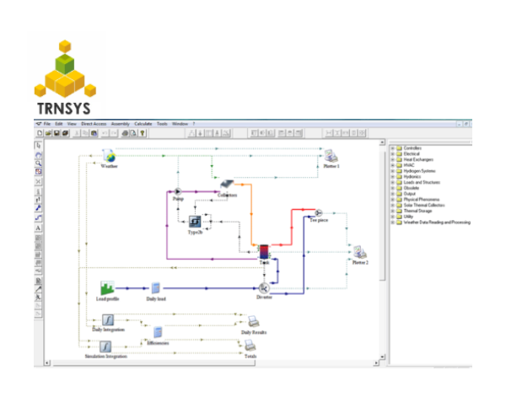This screenshot has height=402, width=506.
Task: Expand the HVAC category node
Action: point(392,165)
